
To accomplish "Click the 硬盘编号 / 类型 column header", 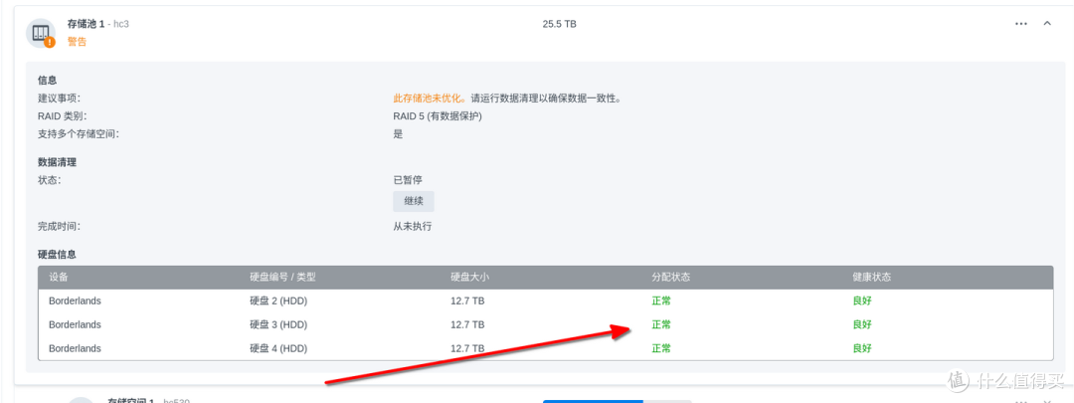I will [x=282, y=278].
